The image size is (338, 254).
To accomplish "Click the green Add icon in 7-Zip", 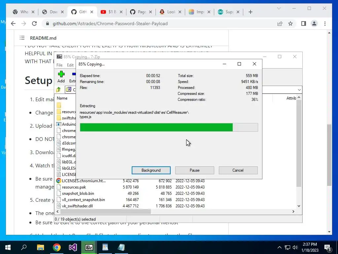I will click(61, 74).
